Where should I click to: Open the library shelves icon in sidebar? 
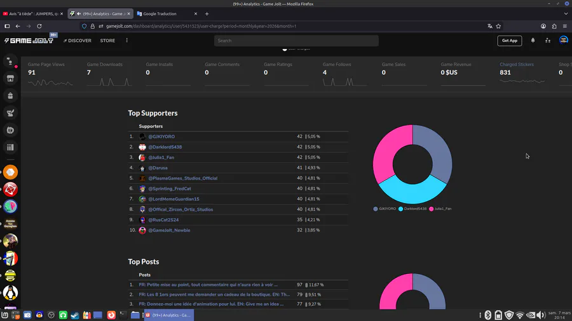10,147
